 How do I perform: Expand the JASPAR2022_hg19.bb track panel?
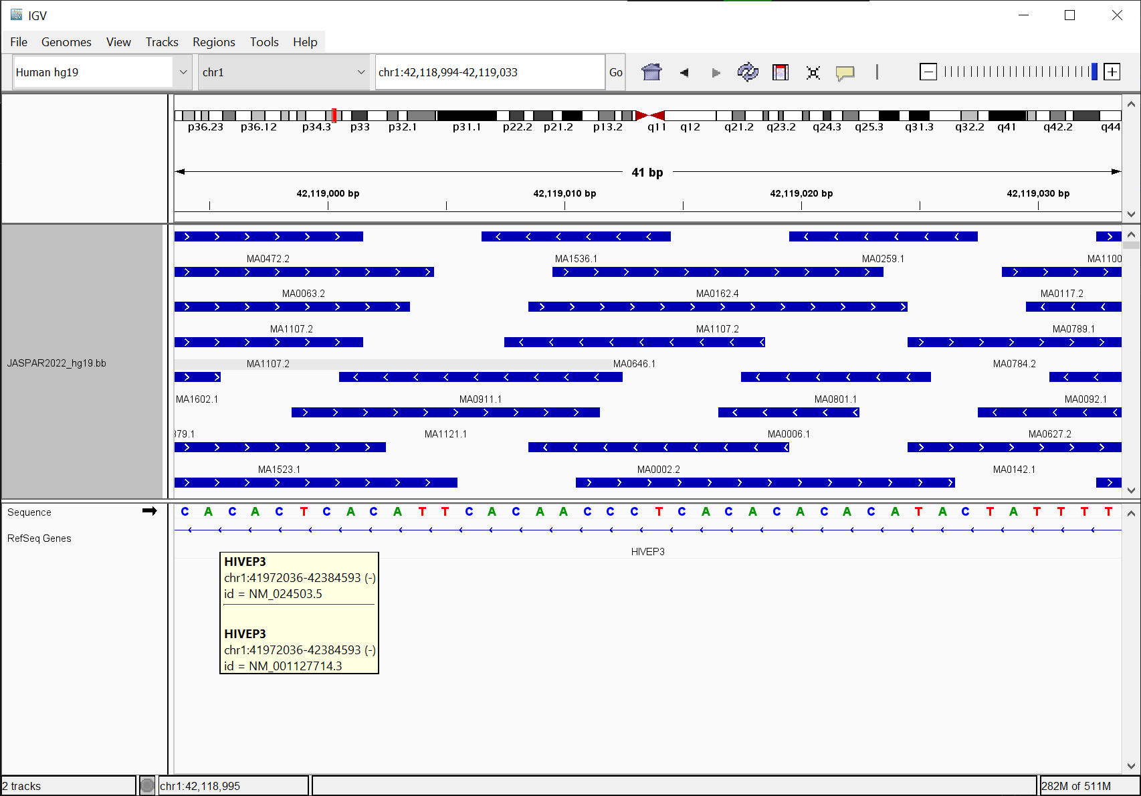pyautogui.click(x=57, y=363)
